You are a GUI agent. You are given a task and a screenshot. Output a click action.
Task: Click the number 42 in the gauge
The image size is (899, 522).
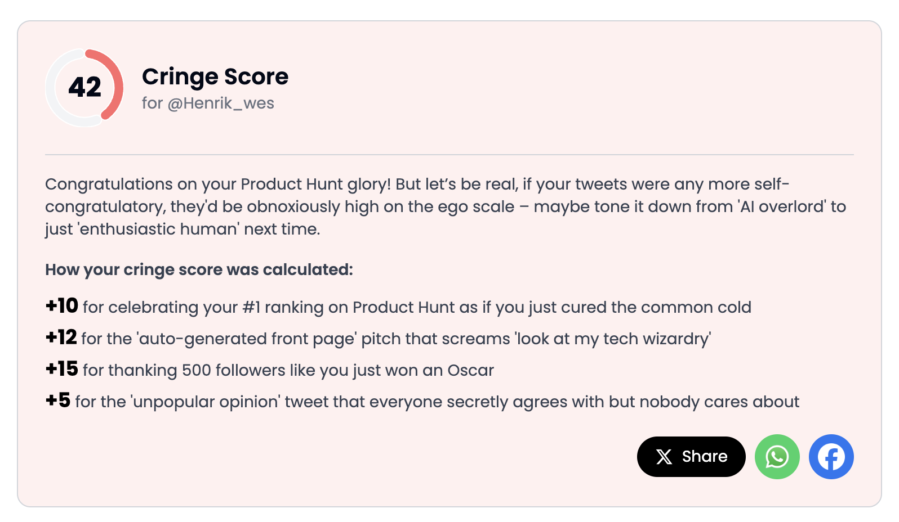[x=85, y=87]
